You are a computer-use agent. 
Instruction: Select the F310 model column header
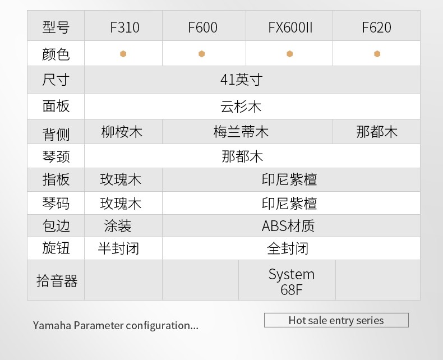click(124, 27)
